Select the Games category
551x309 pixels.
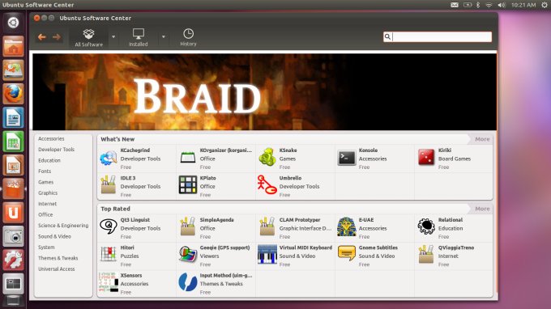pyautogui.click(x=45, y=182)
